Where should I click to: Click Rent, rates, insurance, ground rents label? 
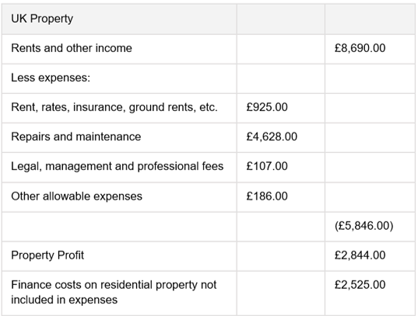(x=114, y=107)
